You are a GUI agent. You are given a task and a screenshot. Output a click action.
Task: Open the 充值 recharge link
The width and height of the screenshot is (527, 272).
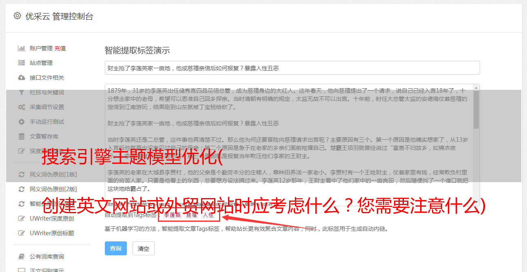(60, 48)
